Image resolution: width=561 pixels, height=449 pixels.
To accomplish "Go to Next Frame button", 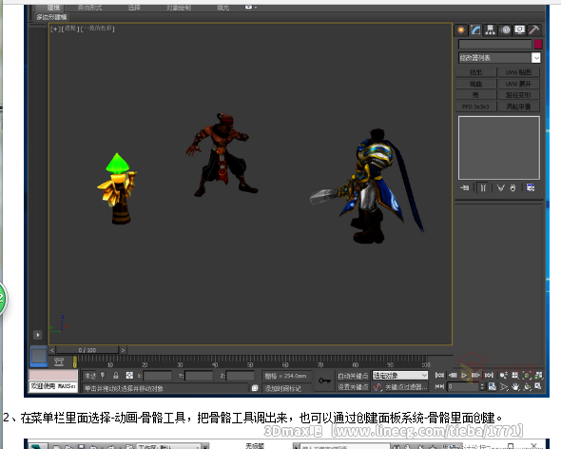I will (475, 375).
